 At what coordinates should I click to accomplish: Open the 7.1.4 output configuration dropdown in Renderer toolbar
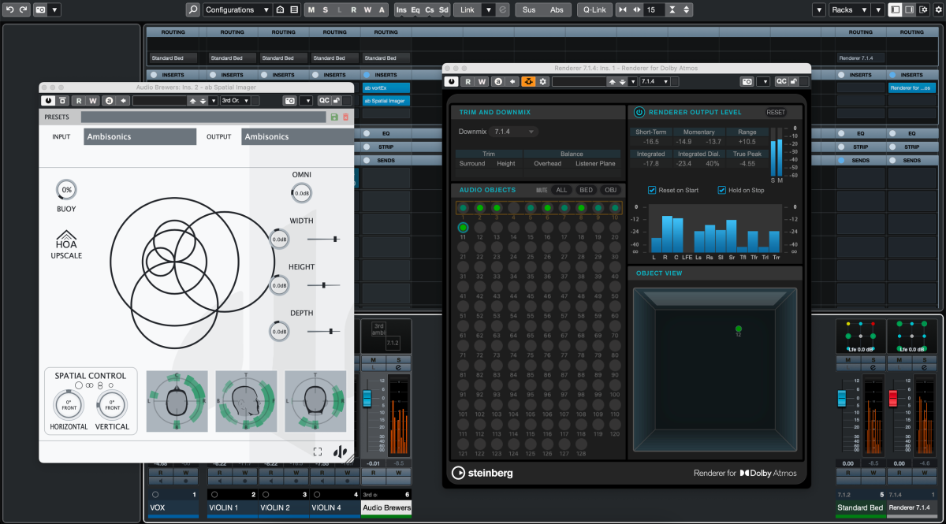tap(657, 81)
